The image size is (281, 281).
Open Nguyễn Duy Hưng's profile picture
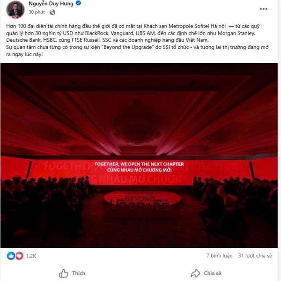point(15,9)
